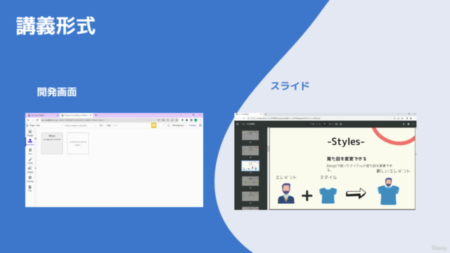Select the PDF tab in the slide browser window

click(x=248, y=114)
